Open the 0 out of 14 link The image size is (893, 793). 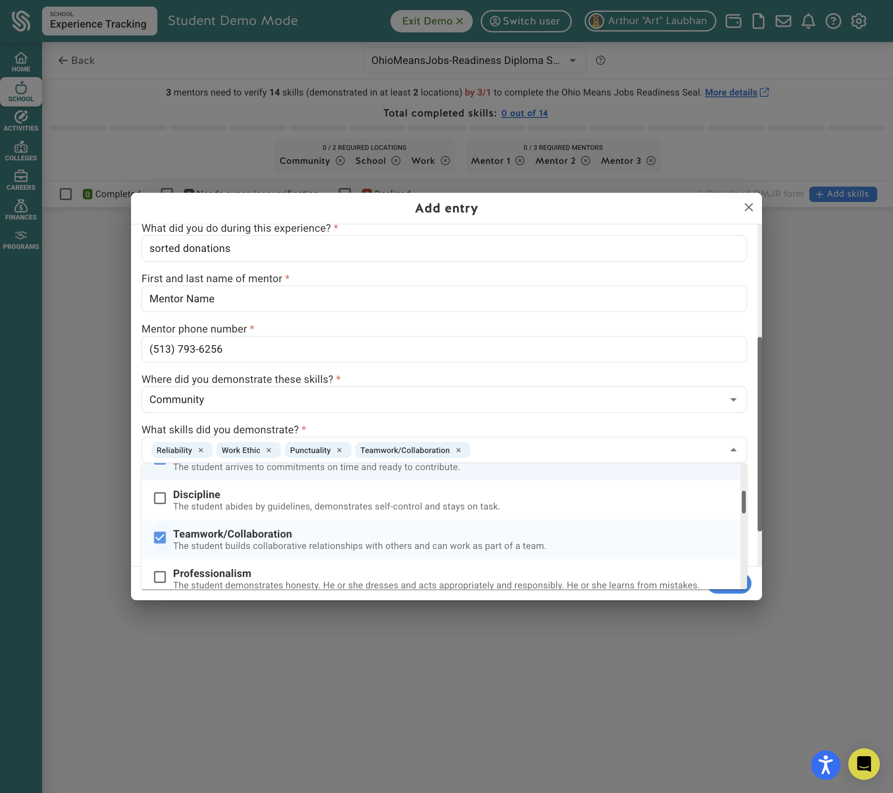click(x=524, y=113)
